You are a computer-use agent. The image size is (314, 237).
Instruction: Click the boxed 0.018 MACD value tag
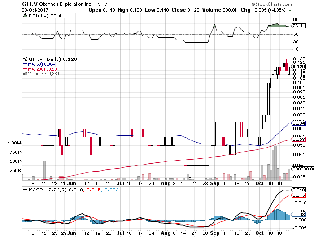299,190
